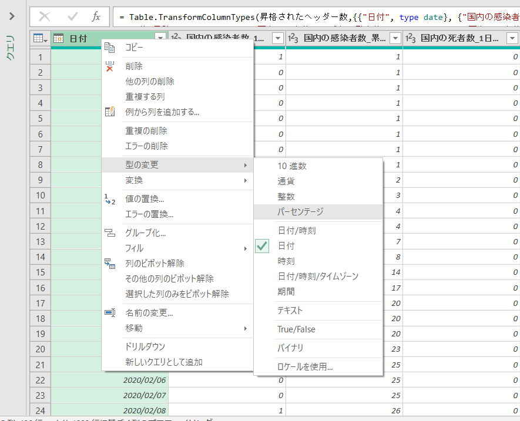
Task: Choose 重複の削除
Action: pos(146,130)
